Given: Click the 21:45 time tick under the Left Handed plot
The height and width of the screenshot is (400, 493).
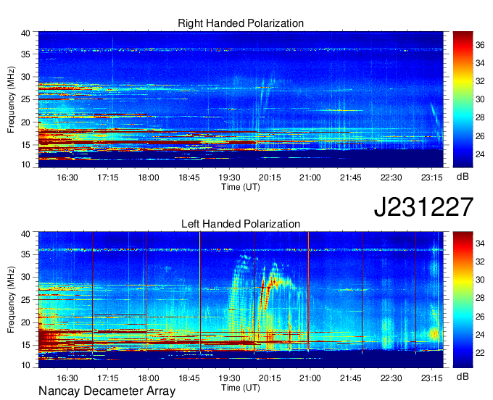Looking at the screenshot, I should [x=351, y=378].
